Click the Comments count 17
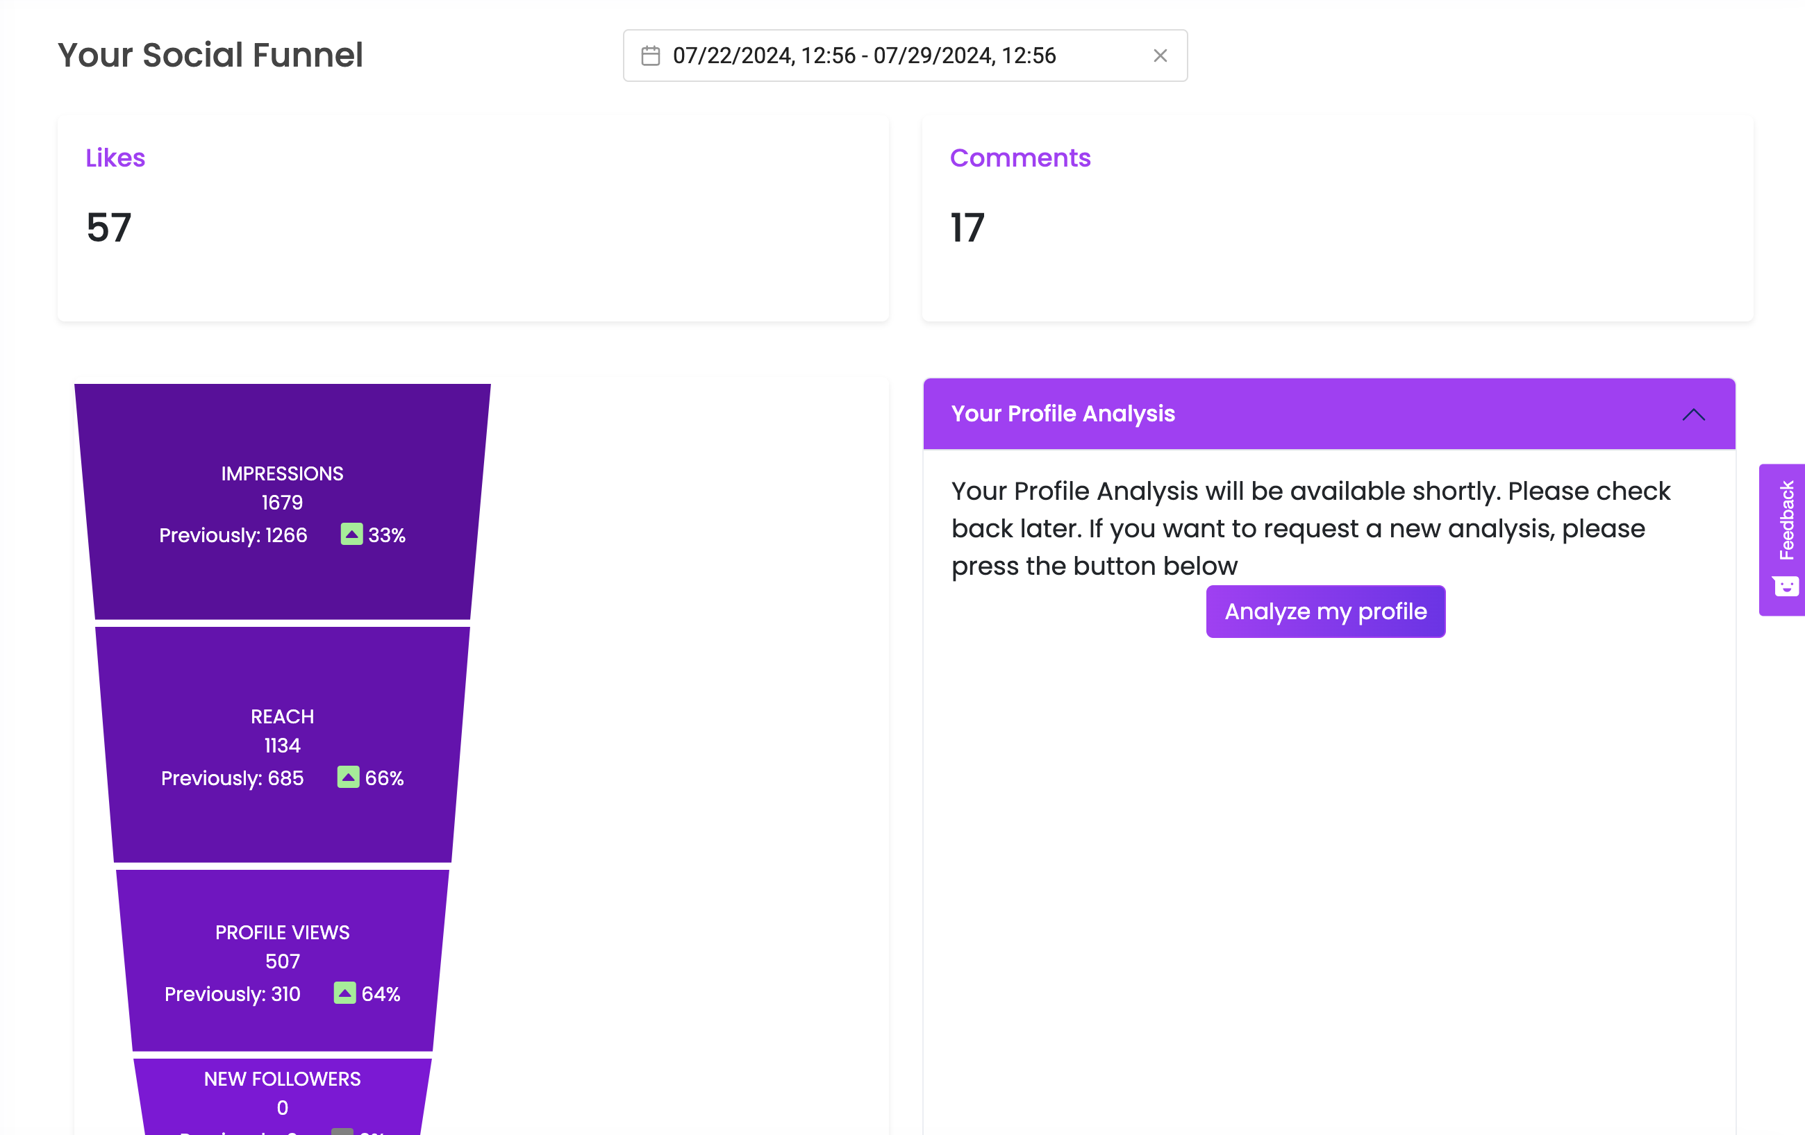The height and width of the screenshot is (1135, 1805). [967, 228]
